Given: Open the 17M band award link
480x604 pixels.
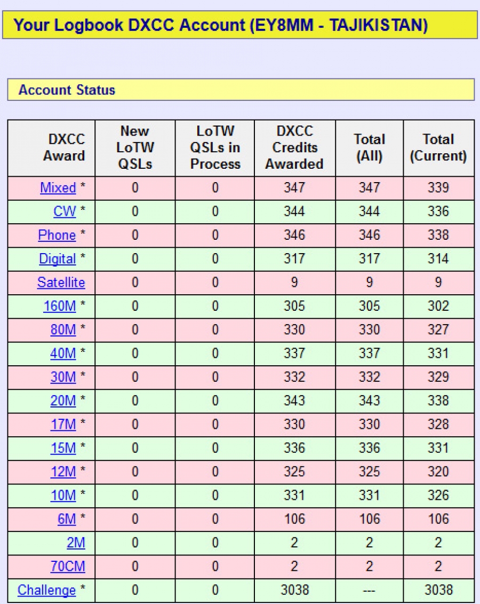Looking at the screenshot, I should (63, 425).
